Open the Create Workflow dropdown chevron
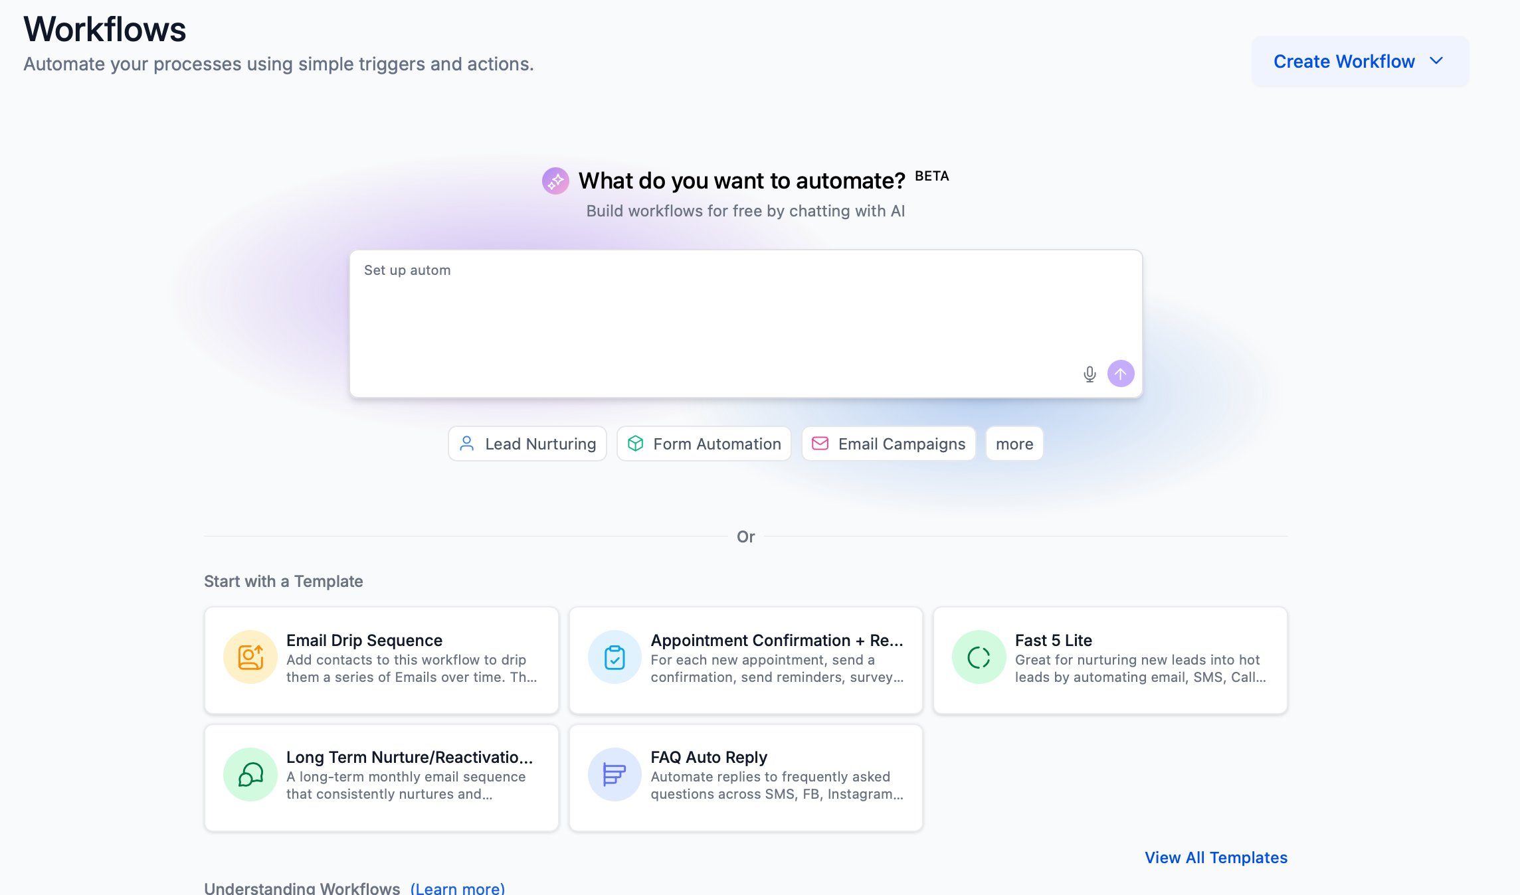The image size is (1520, 895). [x=1436, y=61]
